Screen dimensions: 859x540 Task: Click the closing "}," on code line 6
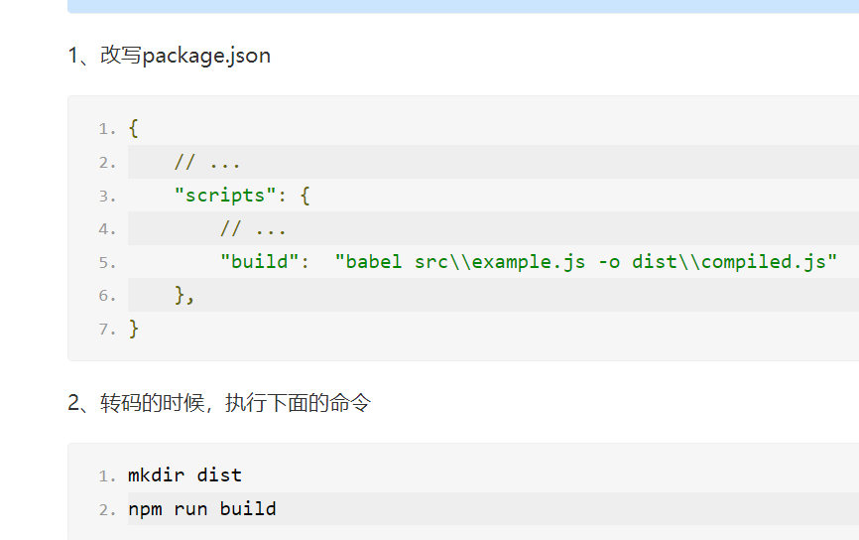[184, 295]
